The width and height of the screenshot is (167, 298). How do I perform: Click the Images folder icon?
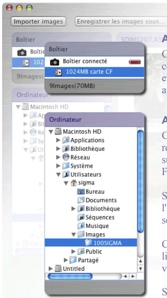click(81, 234)
